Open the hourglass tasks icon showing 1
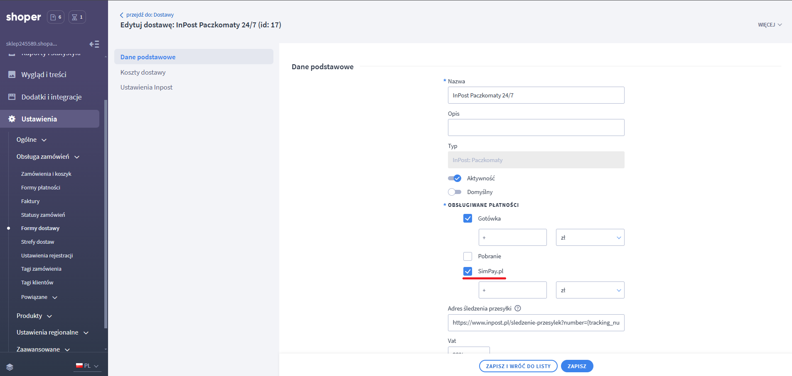This screenshot has height=376, width=792. 77,17
